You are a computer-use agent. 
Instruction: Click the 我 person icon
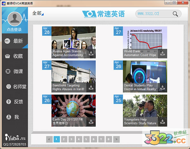pos(9,117)
